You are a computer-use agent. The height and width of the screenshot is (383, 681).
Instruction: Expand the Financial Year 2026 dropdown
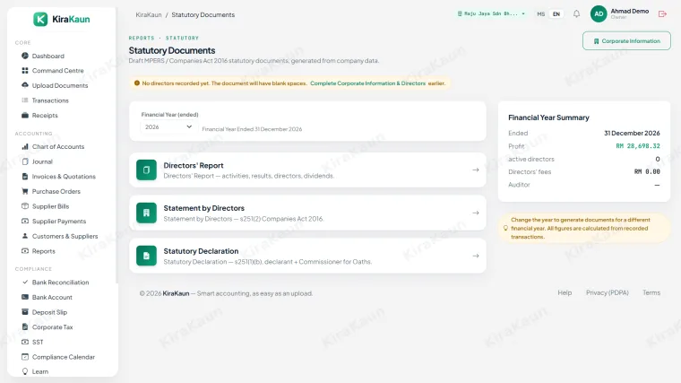pos(168,127)
